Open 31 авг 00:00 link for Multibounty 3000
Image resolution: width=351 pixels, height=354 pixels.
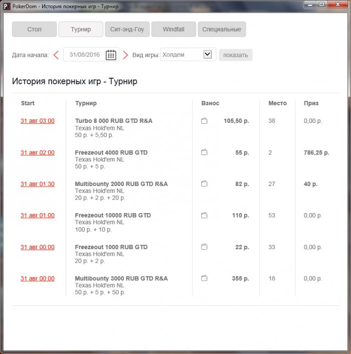click(38, 278)
